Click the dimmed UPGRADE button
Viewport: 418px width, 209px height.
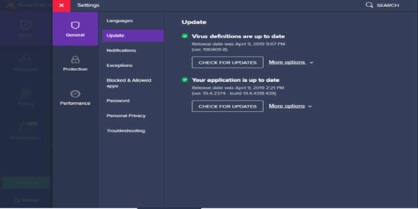coord(26,183)
